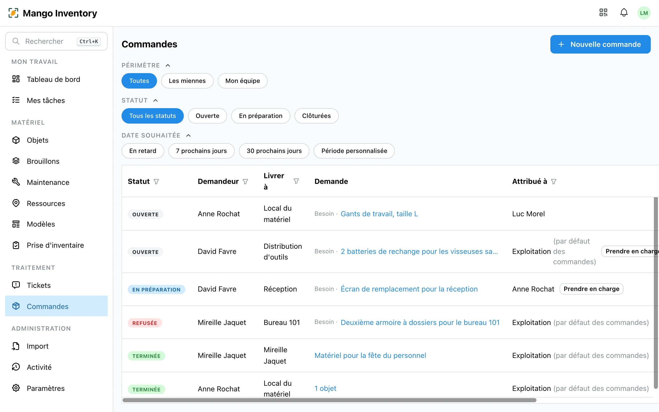Click the Attribué à column filter icon
The width and height of the screenshot is (659, 412).
[x=554, y=182]
